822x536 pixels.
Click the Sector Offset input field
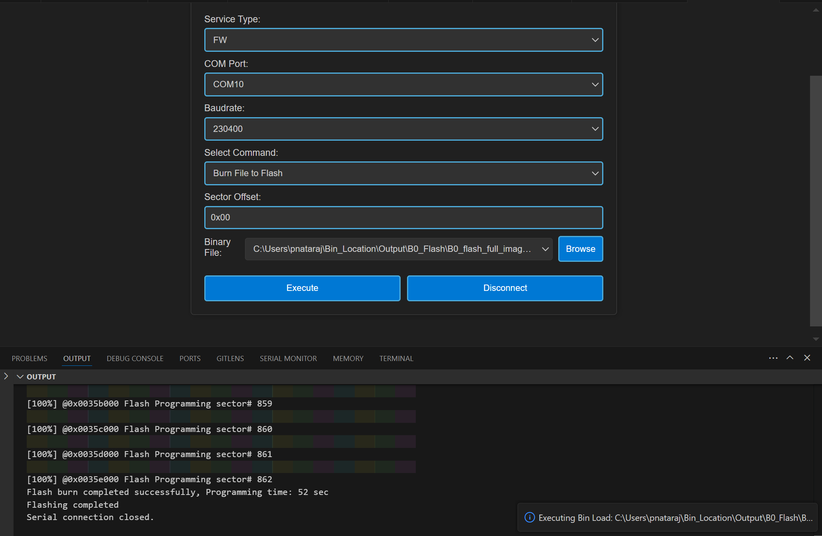click(403, 218)
